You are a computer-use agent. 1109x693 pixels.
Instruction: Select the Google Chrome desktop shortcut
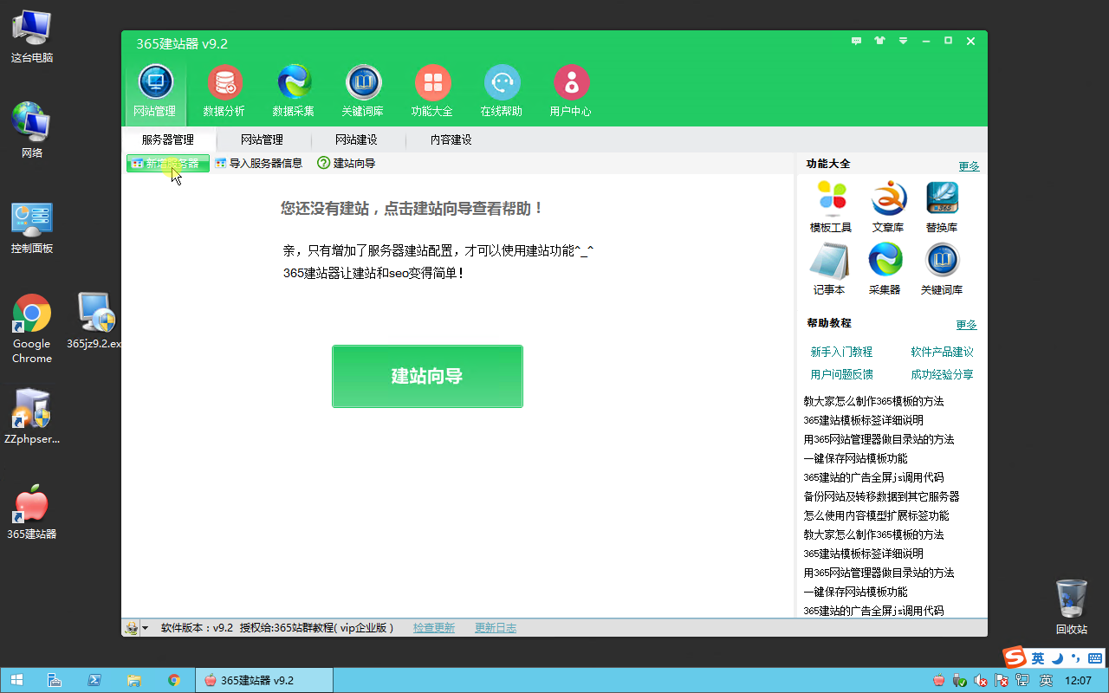coord(32,328)
